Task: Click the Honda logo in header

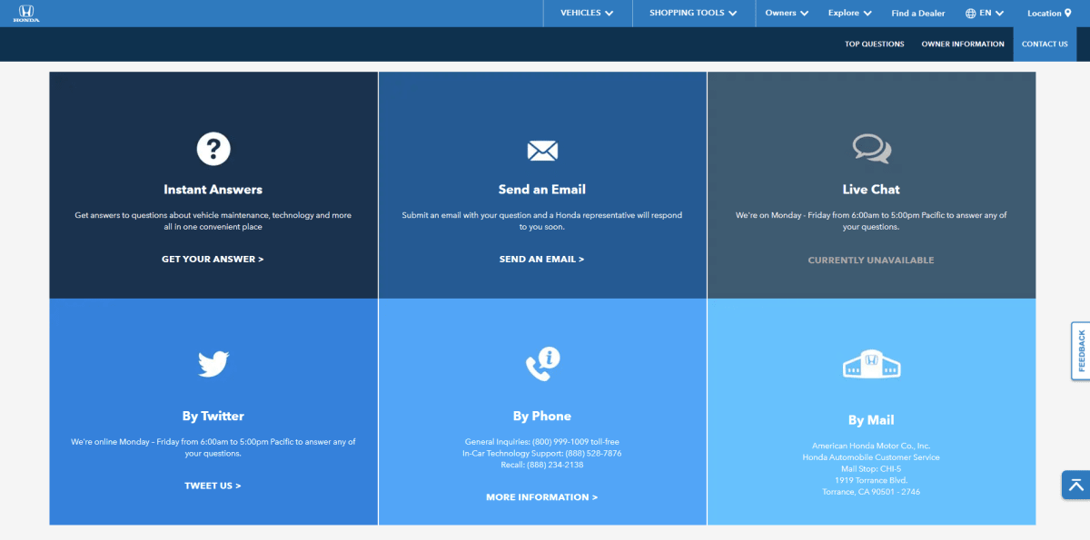Action: [26, 13]
